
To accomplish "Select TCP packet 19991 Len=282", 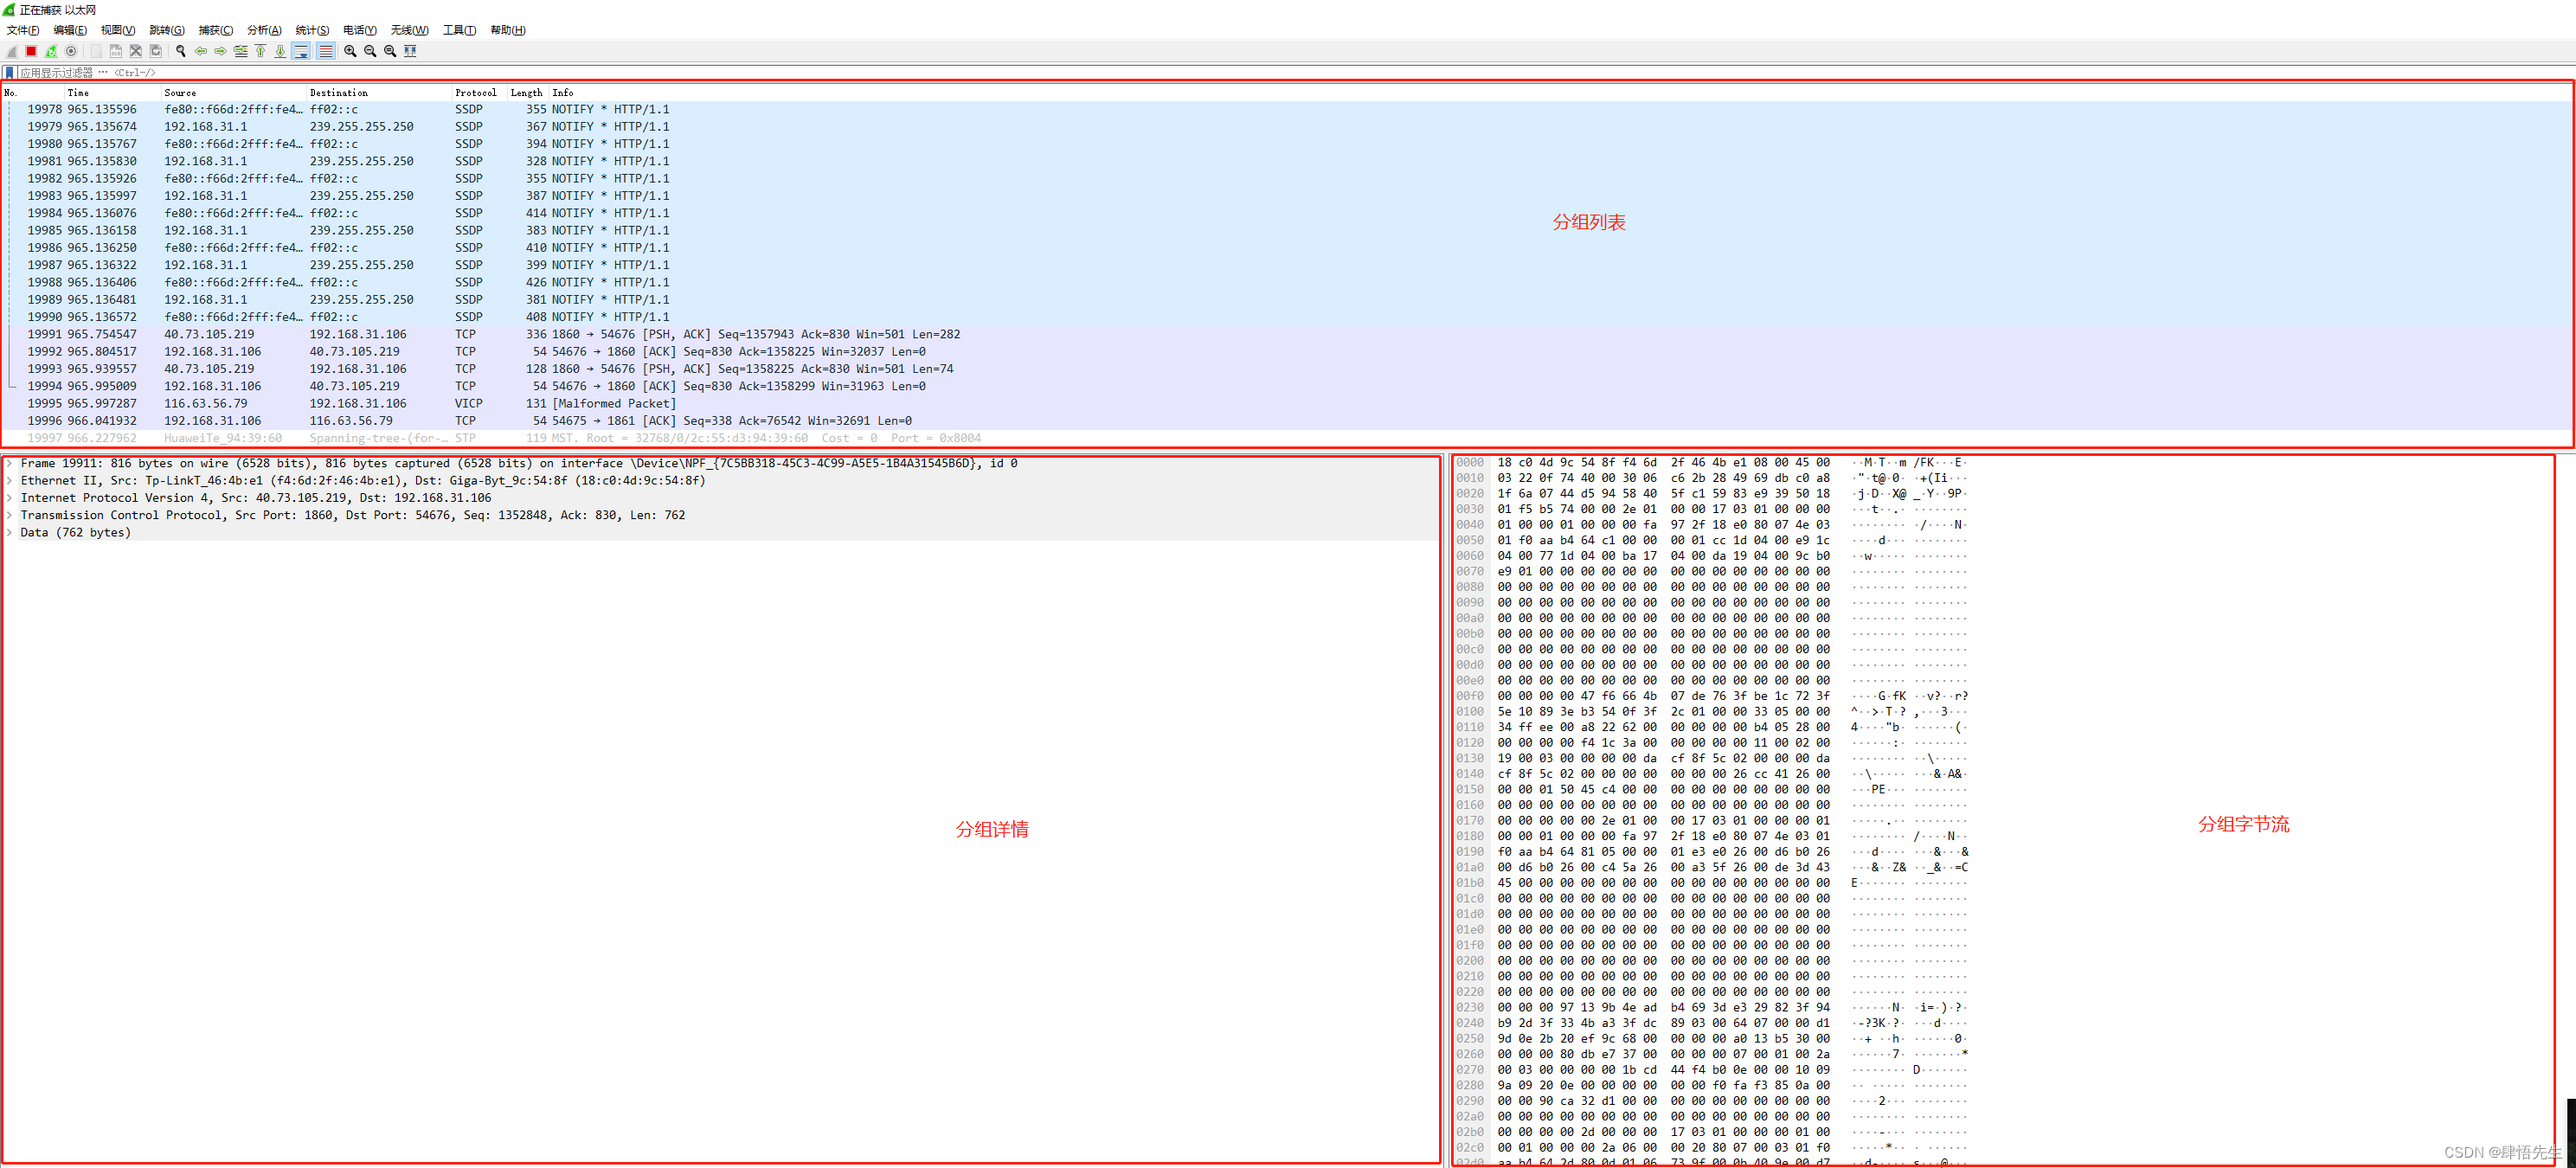I will pos(1288,334).
